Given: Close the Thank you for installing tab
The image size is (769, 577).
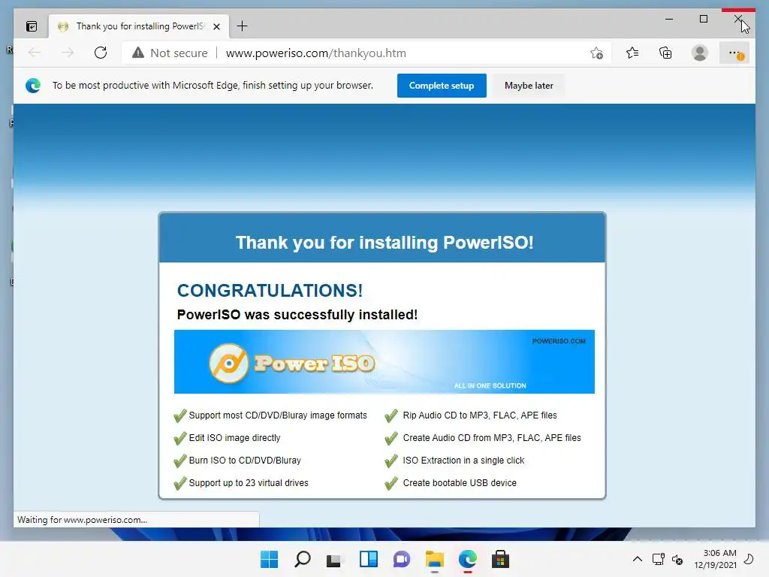Looking at the screenshot, I should click(x=216, y=26).
